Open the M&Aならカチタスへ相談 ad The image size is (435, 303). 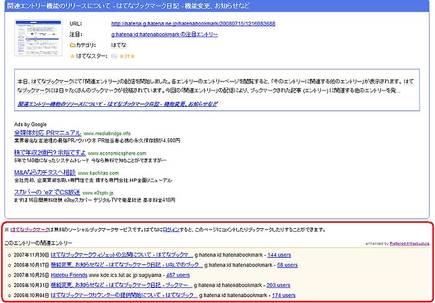(45, 173)
